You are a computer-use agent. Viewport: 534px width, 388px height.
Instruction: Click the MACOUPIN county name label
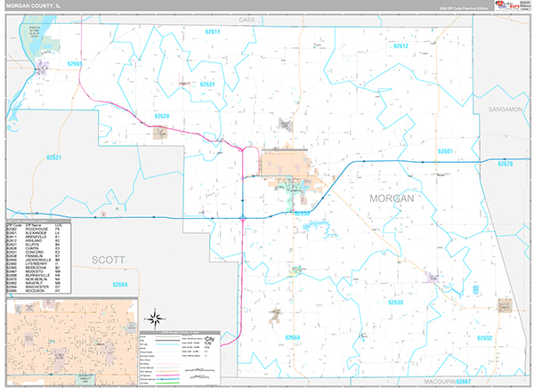[x=440, y=382]
